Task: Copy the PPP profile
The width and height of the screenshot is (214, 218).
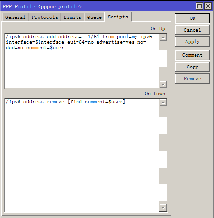Action: click(x=192, y=67)
